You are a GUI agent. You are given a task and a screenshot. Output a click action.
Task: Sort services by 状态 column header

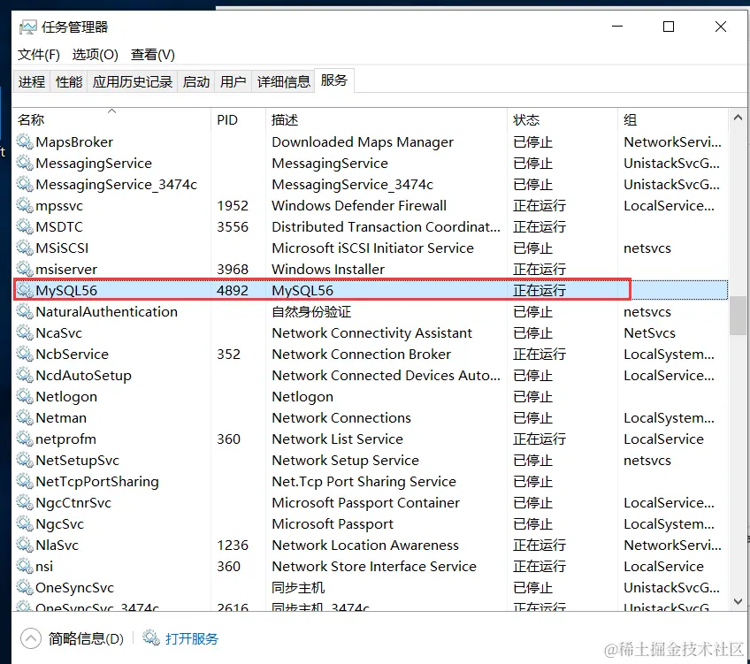562,119
